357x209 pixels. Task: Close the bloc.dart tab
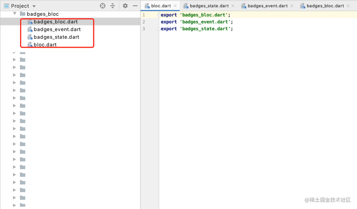pos(175,6)
